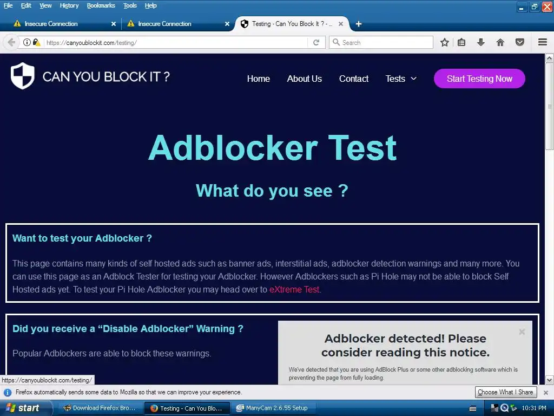The image size is (554, 416).
Task: Show bookmarks list icon
Action: click(461, 42)
